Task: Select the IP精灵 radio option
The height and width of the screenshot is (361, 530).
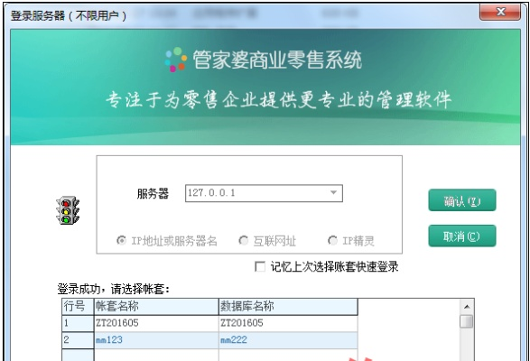Action: point(332,240)
